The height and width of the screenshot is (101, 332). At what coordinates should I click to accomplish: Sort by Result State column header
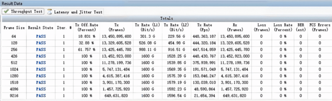(x=41, y=28)
